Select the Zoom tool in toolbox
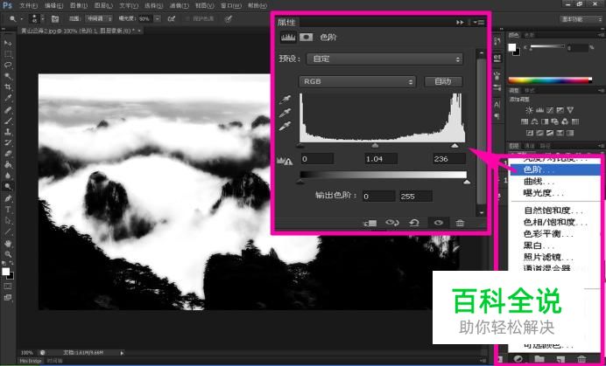Image resolution: width=606 pixels, height=366 pixels. pos(8,254)
